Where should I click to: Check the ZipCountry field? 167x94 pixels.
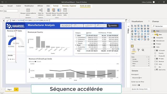point(155,70)
